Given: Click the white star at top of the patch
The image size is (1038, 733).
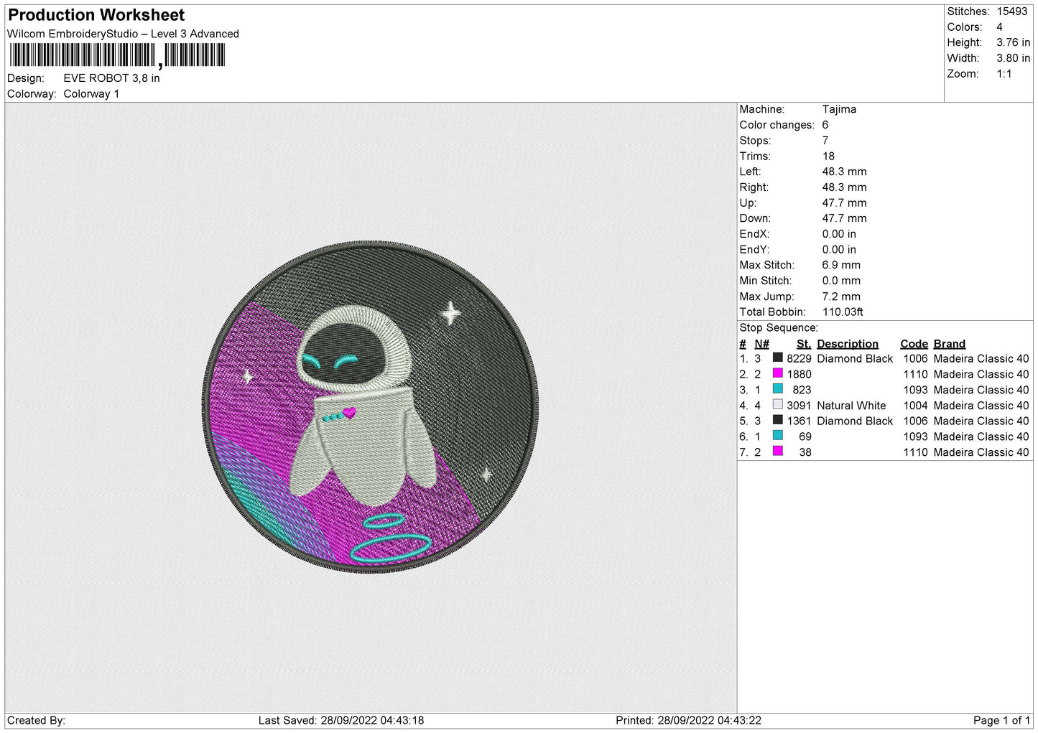Looking at the screenshot, I should click(450, 314).
